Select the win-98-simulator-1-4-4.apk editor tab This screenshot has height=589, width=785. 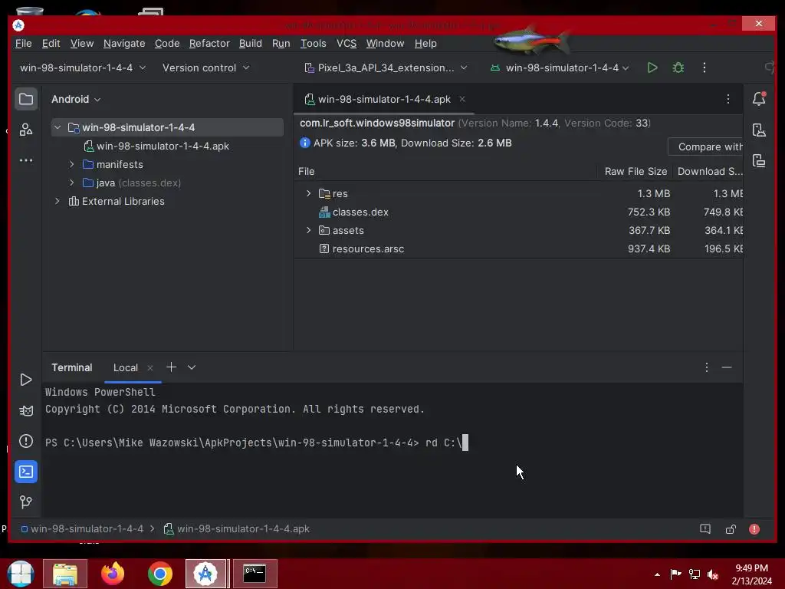(x=385, y=99)
